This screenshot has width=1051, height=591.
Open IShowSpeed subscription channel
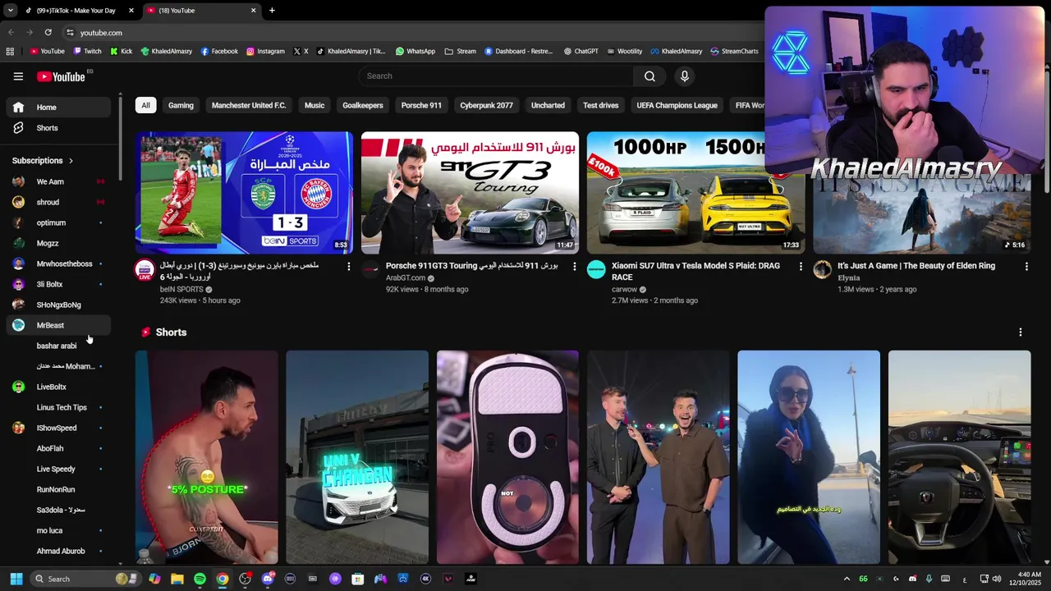pyautogui.click(x=58, y=428)
